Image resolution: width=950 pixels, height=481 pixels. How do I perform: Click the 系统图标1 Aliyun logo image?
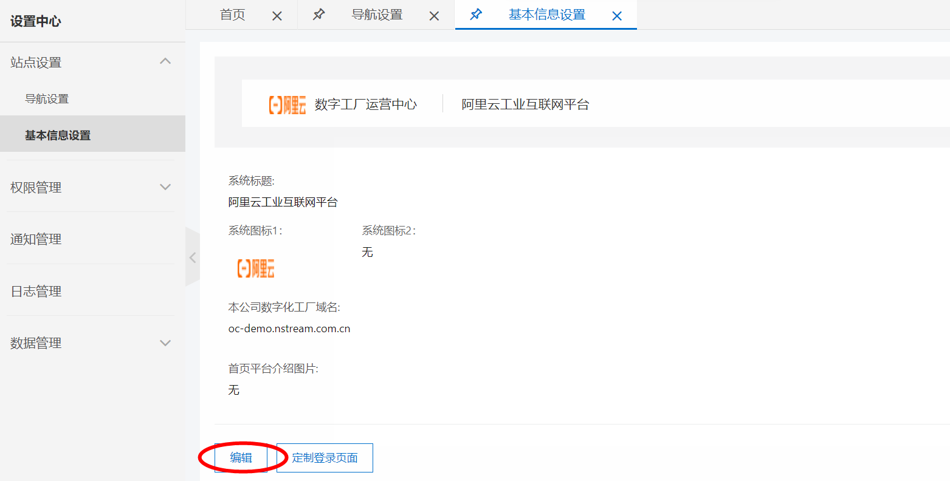[x=256, y=268]
